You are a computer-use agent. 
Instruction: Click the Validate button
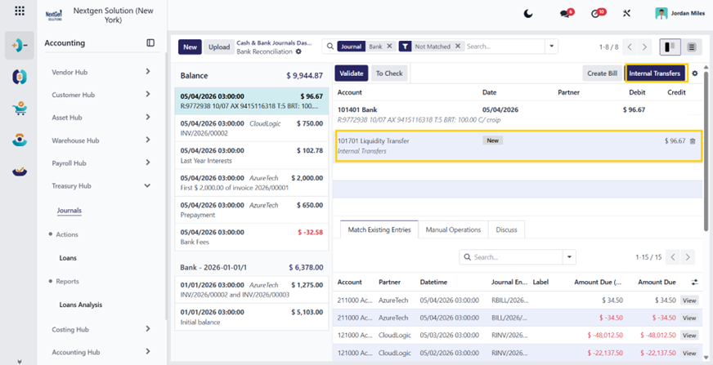pyautogui.click(x=352, y=73)
